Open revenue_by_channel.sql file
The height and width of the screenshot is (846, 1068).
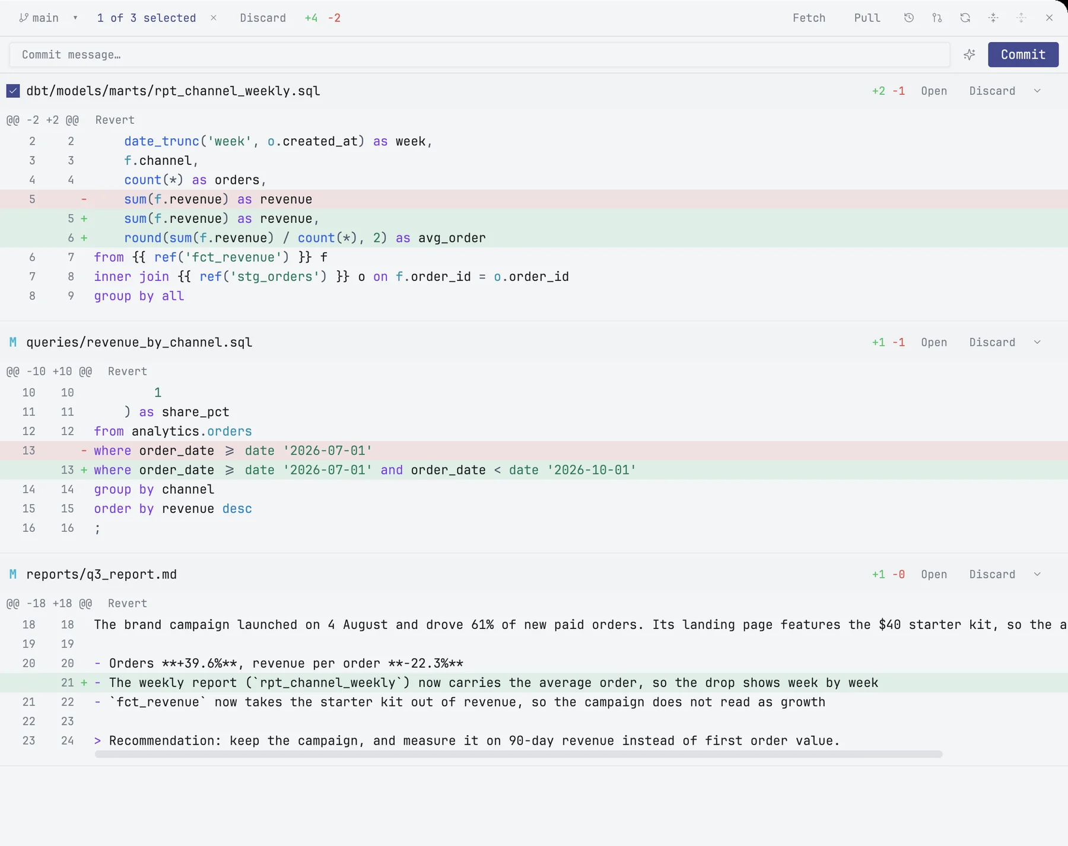tap(934, 342)
